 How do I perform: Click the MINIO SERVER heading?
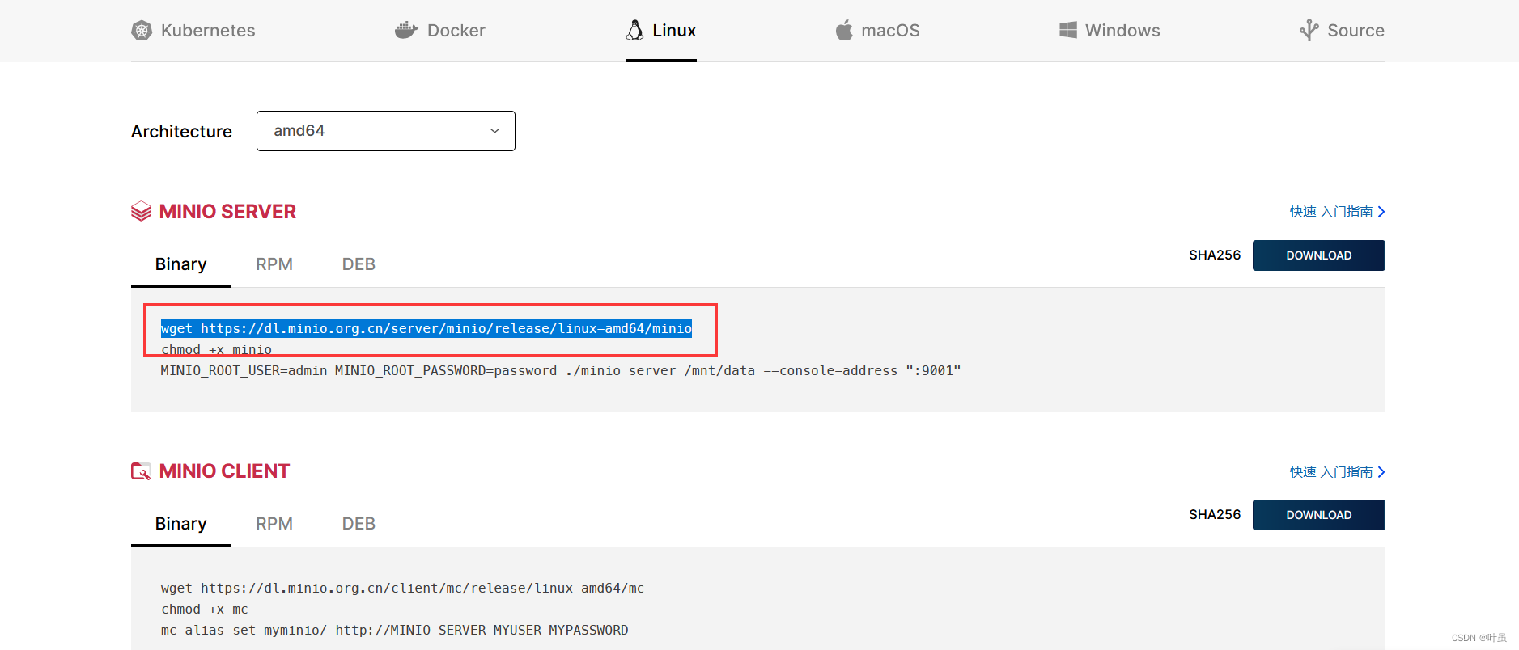[x=227, y=212]
